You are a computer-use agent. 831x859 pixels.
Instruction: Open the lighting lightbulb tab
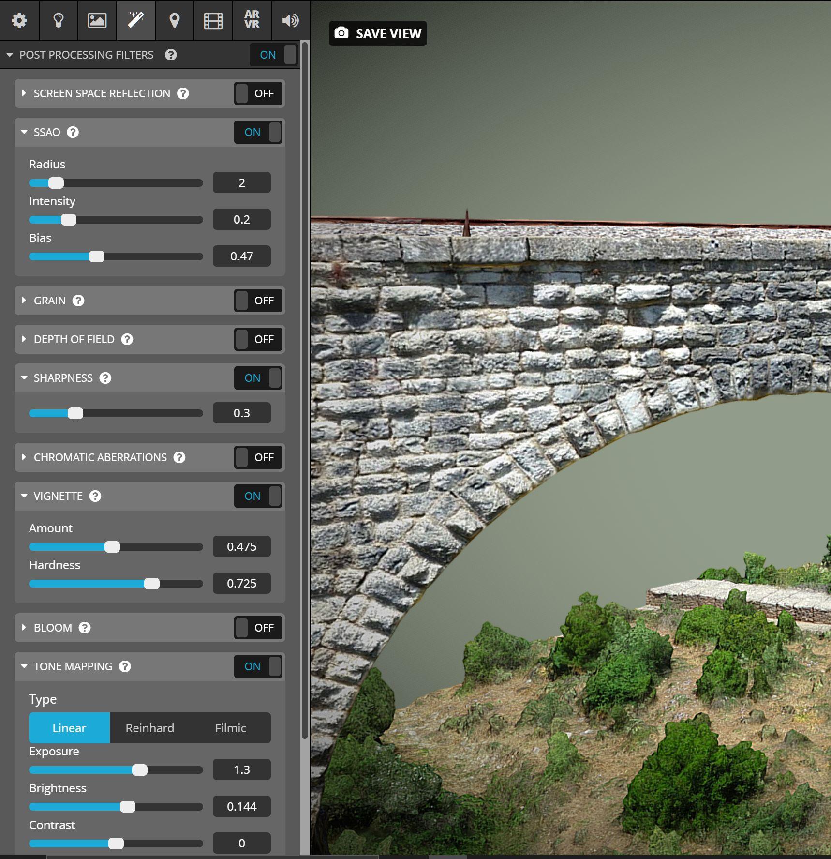pyautogui.click(x=58, y=20)
